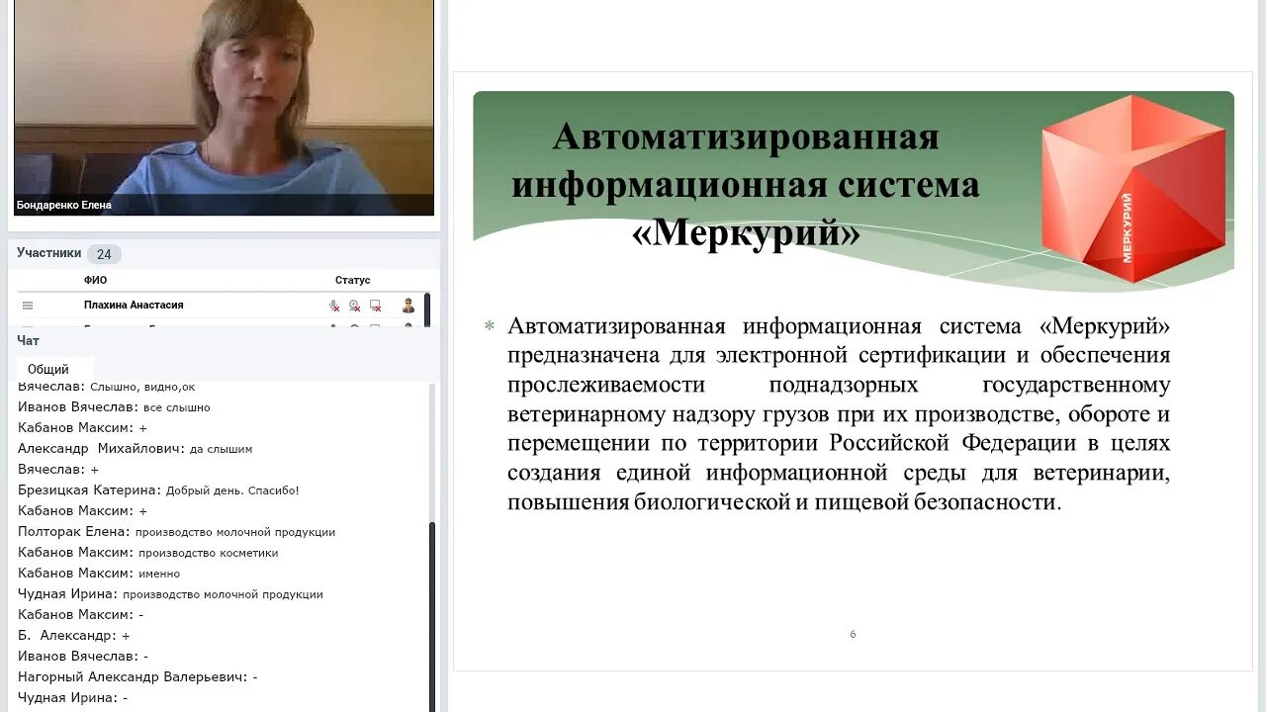The image size is (1266, 712).
Task: Click the Участники panel header
Action: [x=48, y=253]
